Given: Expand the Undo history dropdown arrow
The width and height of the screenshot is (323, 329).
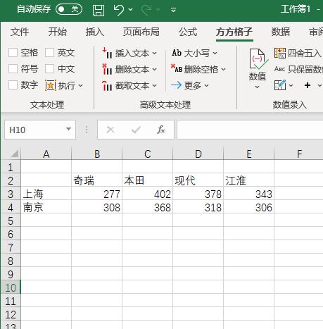Looking at the screenshot, I should (x=131, y=10).
